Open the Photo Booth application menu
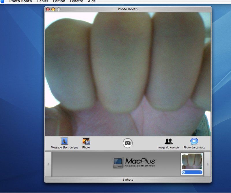This screenshot has height=193, width=231. [21, 1]
